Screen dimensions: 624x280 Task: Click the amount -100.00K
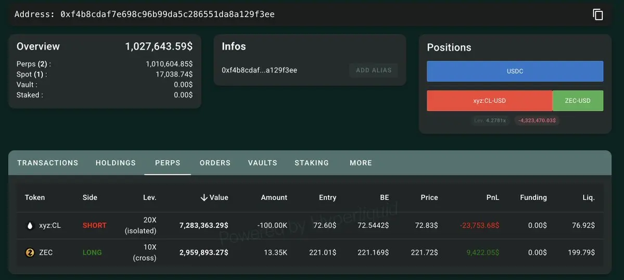271,225
